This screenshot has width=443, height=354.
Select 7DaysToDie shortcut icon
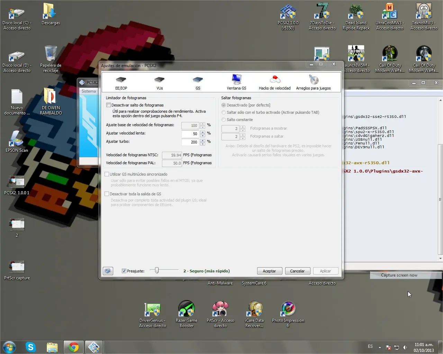pos(322,17)
